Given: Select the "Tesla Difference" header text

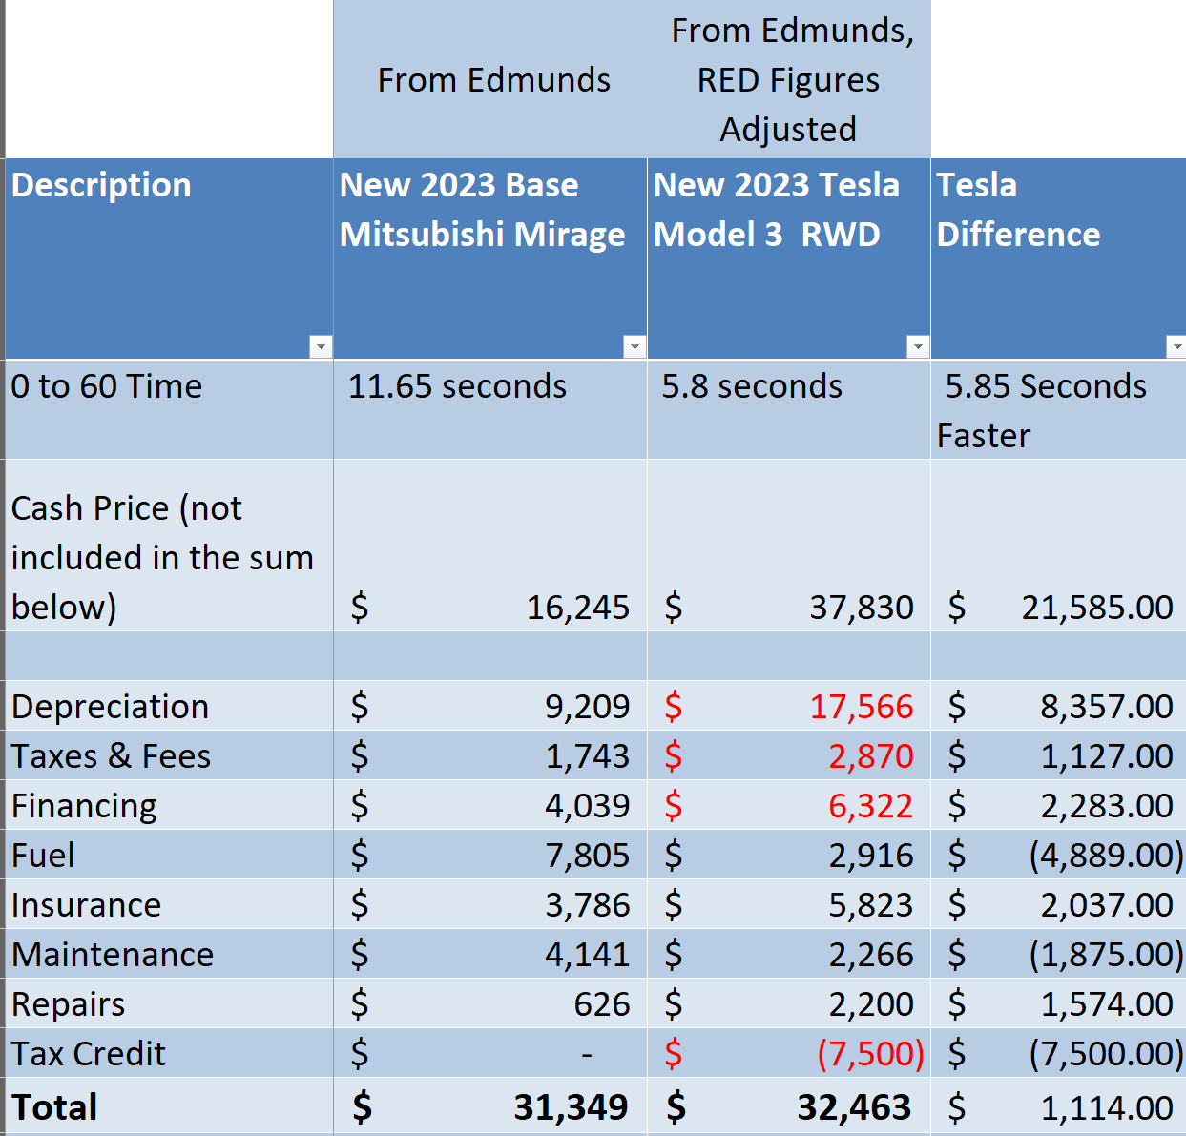Looking at the screenshot, I should tap(1018, 210).
